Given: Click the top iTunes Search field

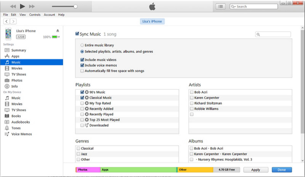Looking at the screenshot, I should 254,6.
